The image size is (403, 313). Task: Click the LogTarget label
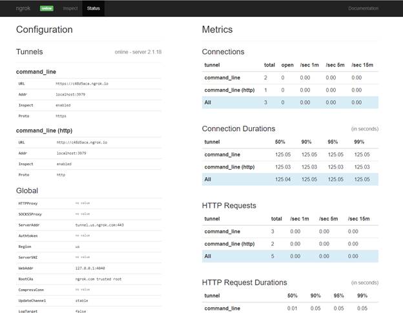click(28, 311)
